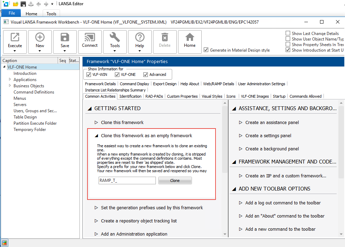Select Partition Execute Folder tree item
This screenshot has height=247, width=345.
(x=35, y=123)
